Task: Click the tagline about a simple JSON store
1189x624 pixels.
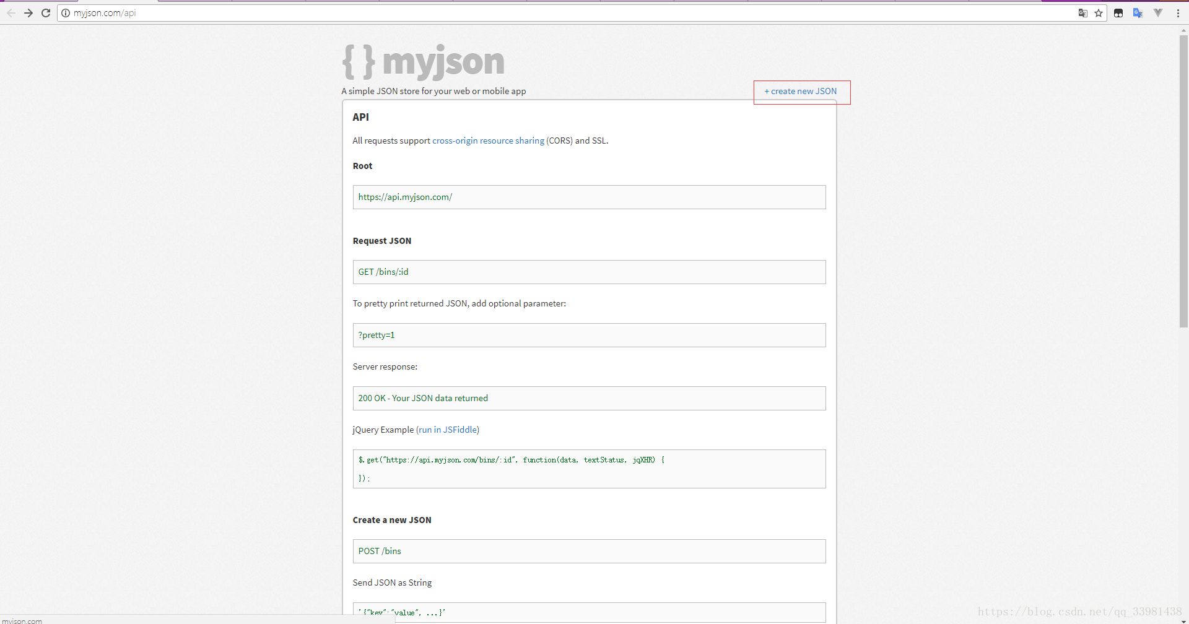Action: [433, 91]
